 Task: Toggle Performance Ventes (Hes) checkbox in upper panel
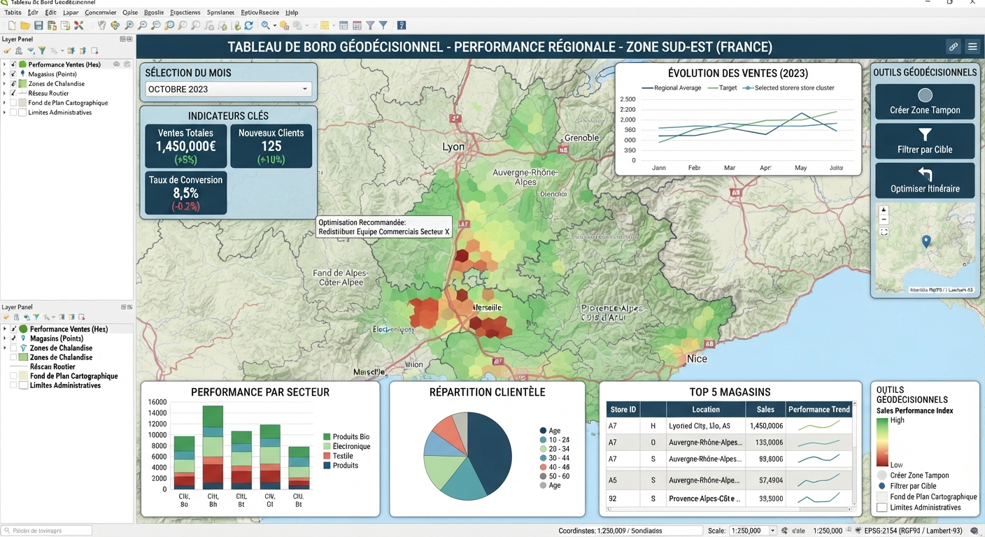click(13, 64)
